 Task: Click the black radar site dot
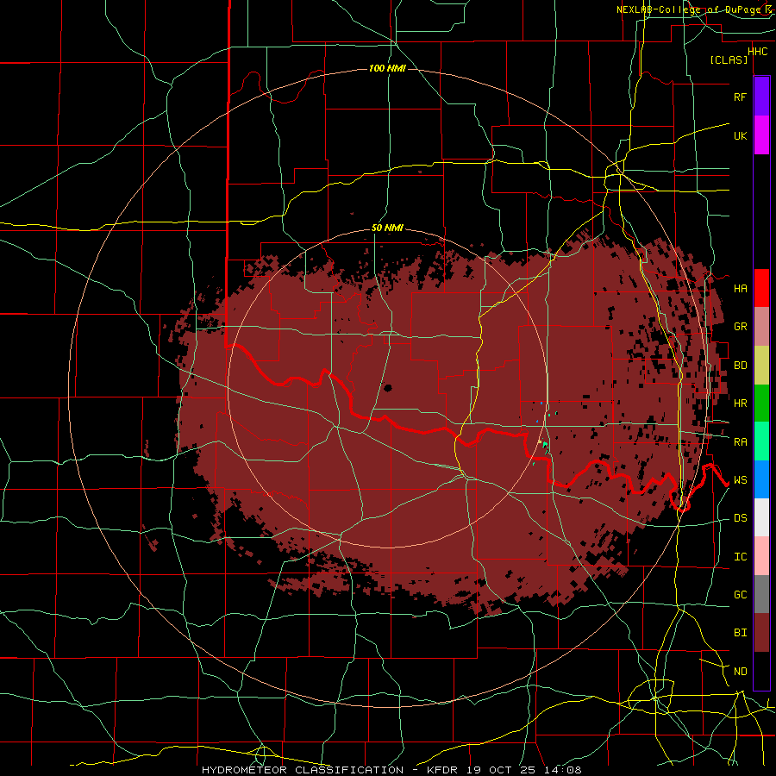[388, 388]
